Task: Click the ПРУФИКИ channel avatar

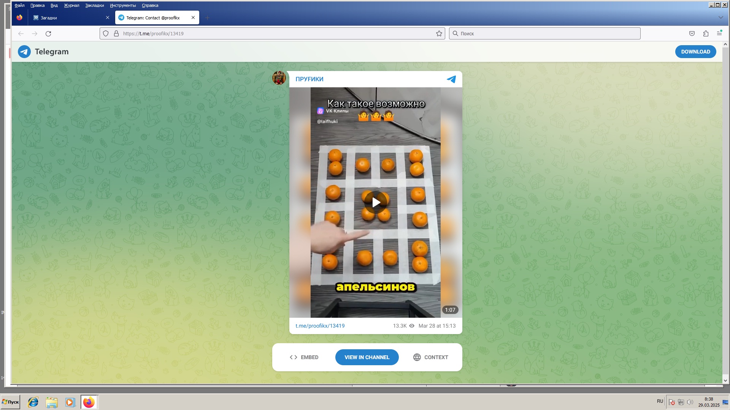Action: tap(279, 77)
